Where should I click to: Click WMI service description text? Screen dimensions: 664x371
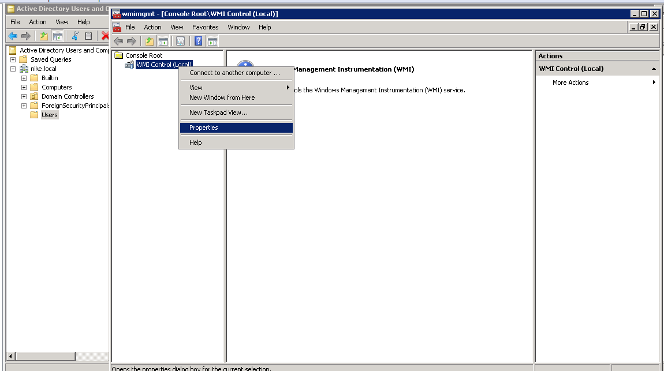tap(379, 90)
